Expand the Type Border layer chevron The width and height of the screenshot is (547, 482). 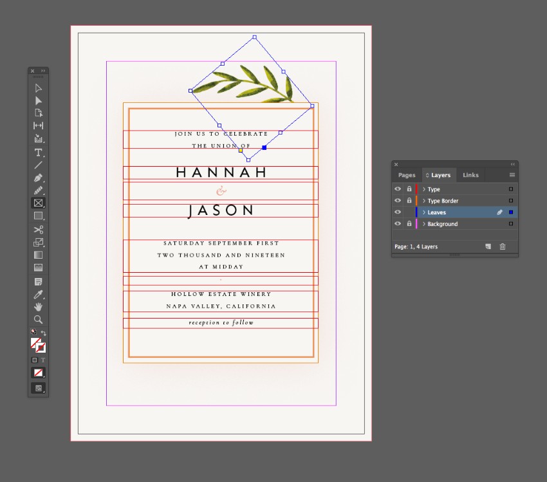click(424, 201)
